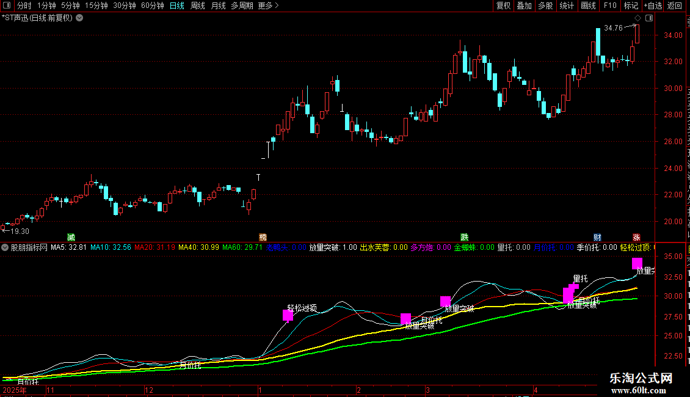Click the blue 财 event marker
The width and height of the screenshot is (690, 397).
pos(597,237)
